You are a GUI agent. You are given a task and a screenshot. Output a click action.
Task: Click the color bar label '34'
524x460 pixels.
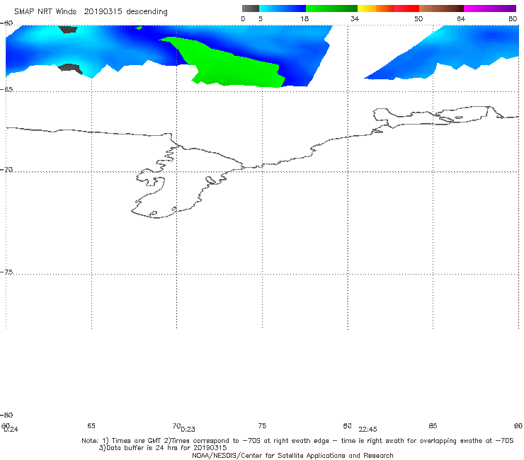point(355,18)
